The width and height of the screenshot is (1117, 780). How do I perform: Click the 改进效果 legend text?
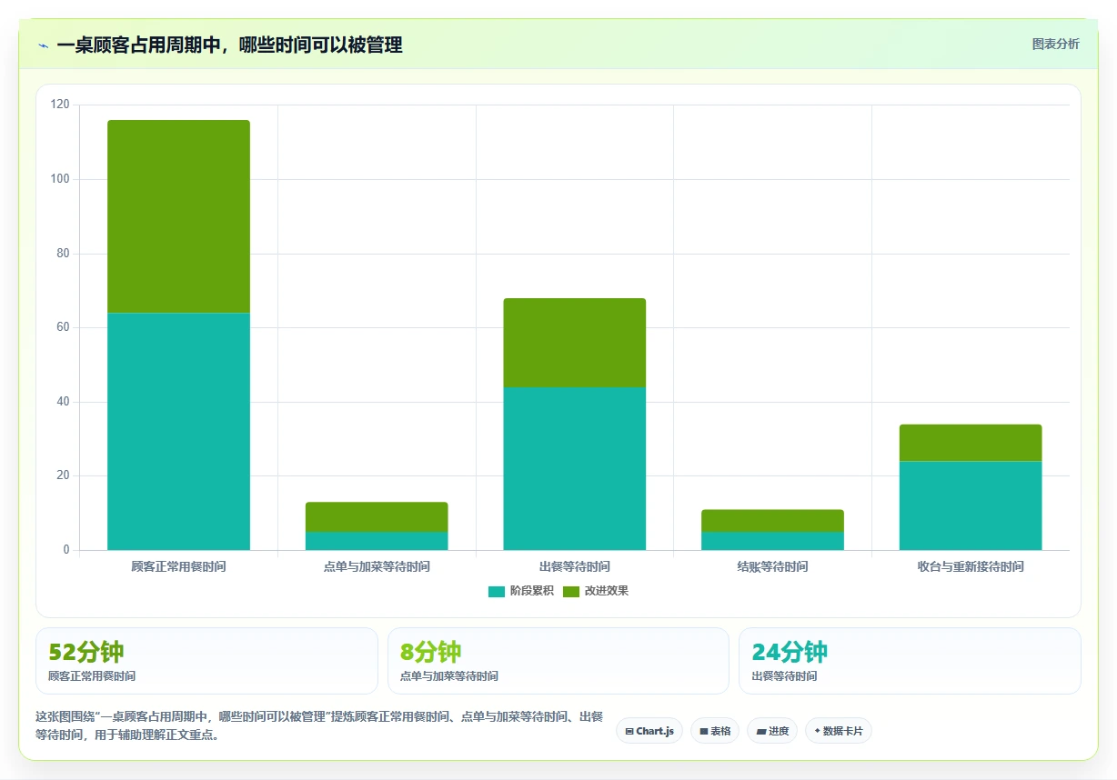click(x=606, y=591)
